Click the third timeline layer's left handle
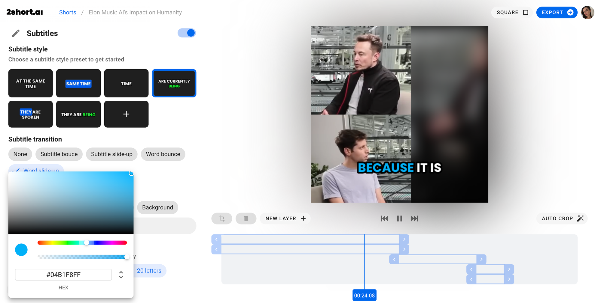This screenshot has width=601, height=303. coord(394,259)
